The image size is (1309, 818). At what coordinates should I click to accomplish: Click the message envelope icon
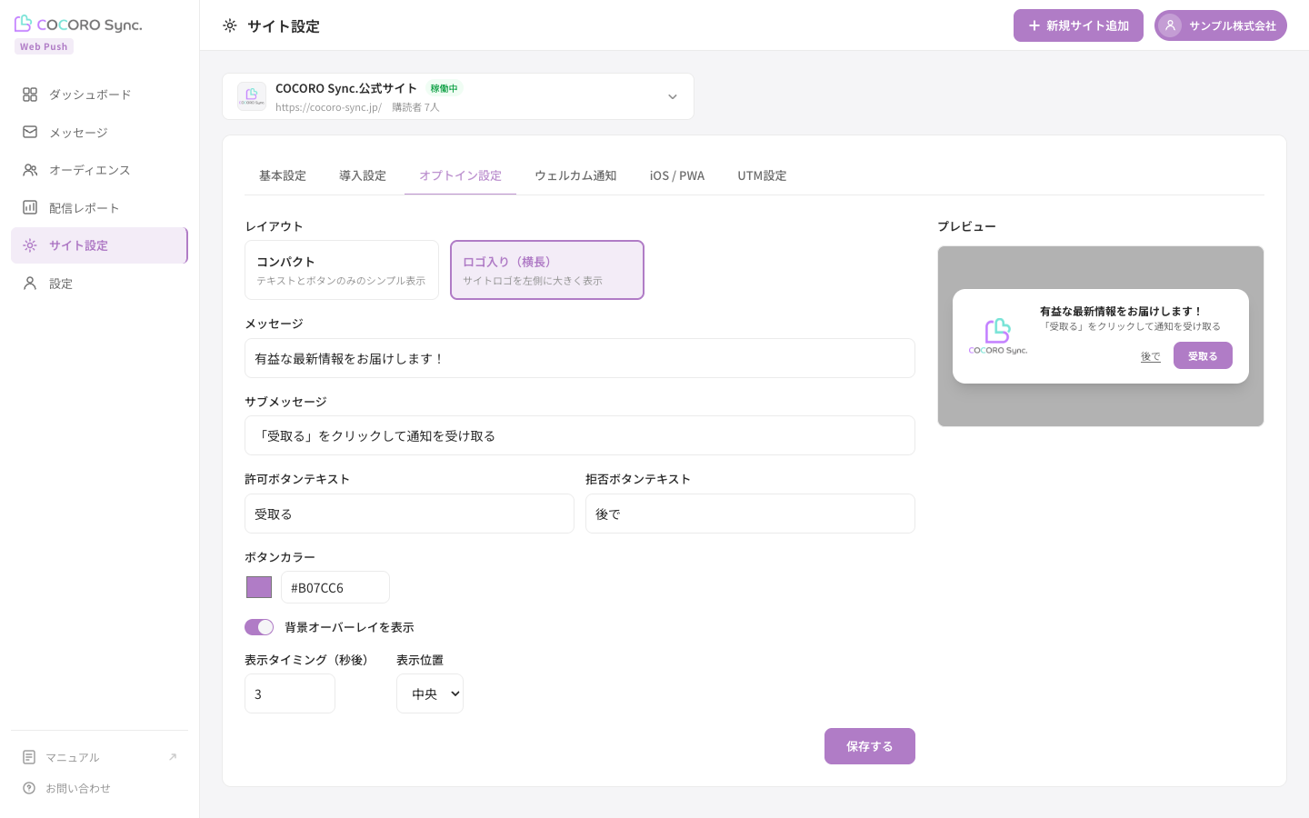(30, 132)
